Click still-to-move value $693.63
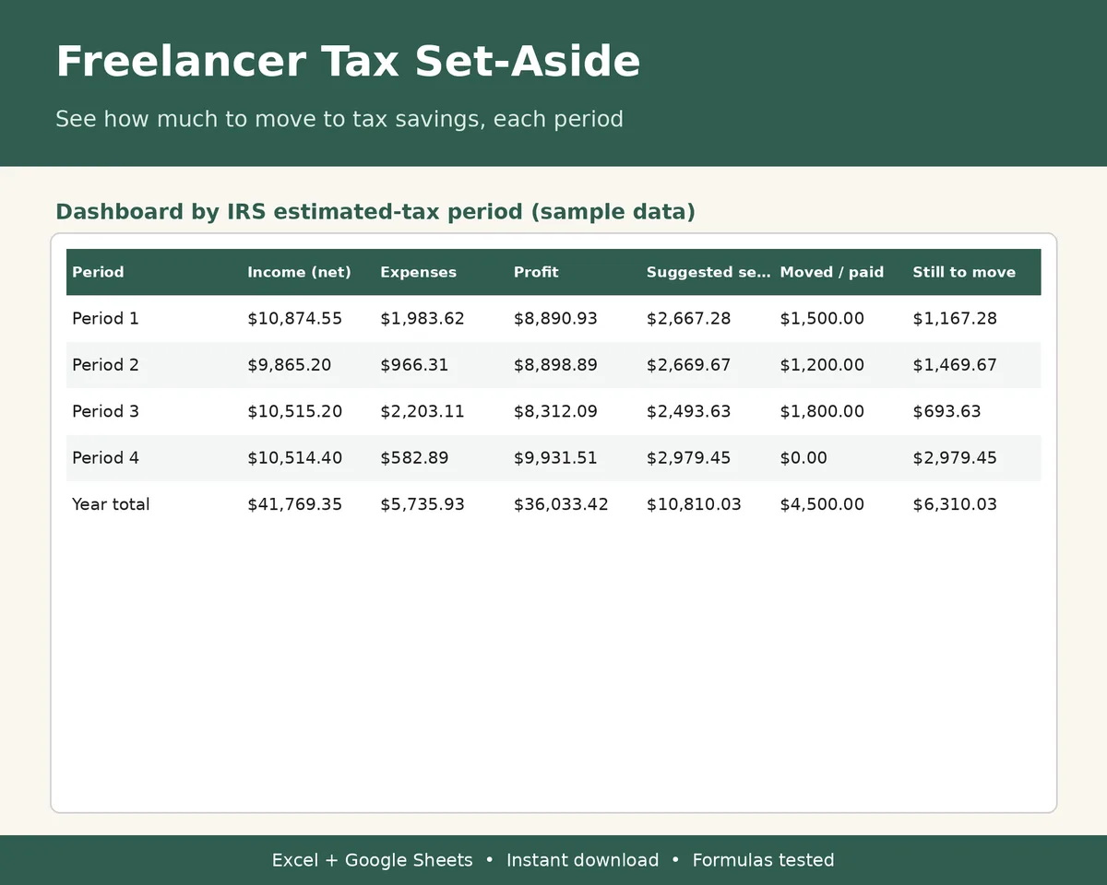The image size is (1107, 885). pos(946,411)
